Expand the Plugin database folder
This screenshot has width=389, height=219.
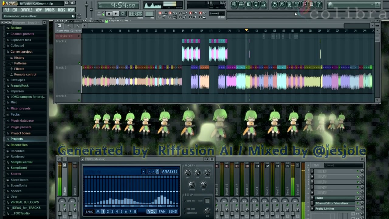[x=22, y=120]
